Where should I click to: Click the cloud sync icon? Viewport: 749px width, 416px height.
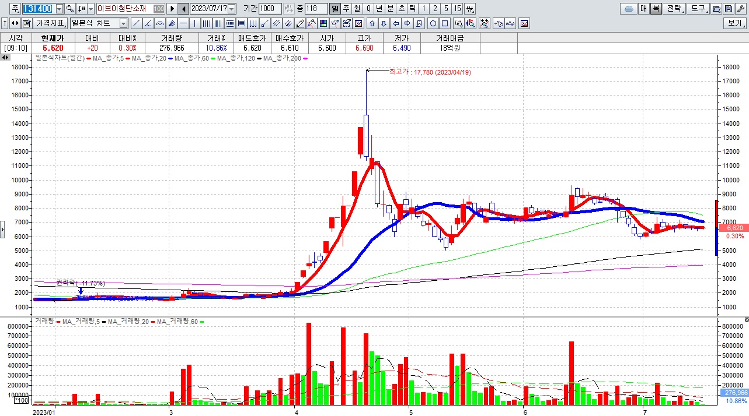point(629,9)
